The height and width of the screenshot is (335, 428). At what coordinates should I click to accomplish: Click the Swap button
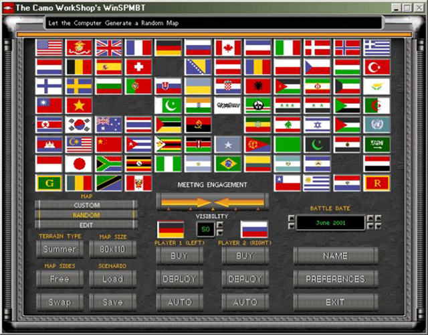(60, 302)
